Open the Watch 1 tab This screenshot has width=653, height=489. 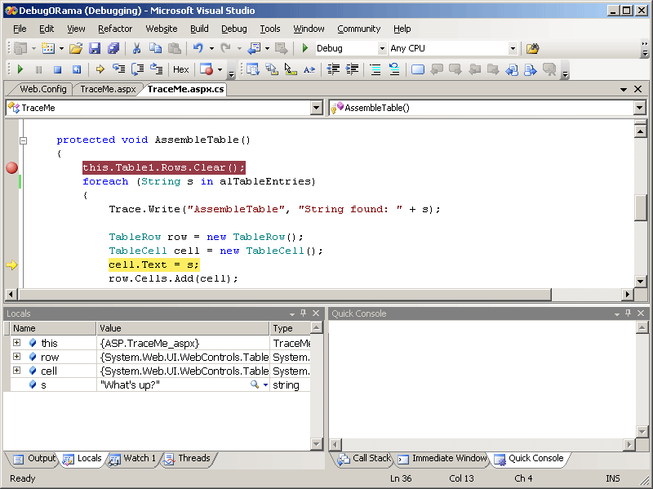[x=133, y=459]
